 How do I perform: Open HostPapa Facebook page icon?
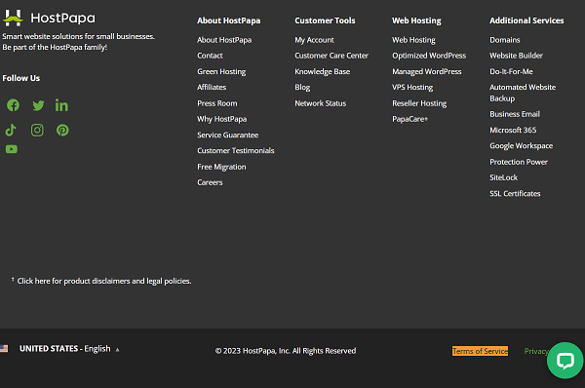point(13,105)
